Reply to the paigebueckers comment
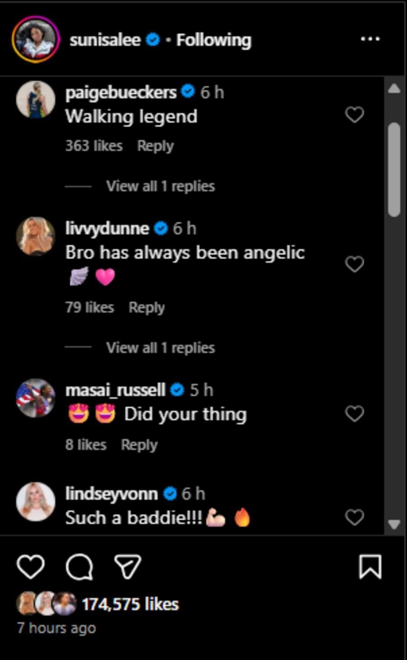 pos(155,146)
